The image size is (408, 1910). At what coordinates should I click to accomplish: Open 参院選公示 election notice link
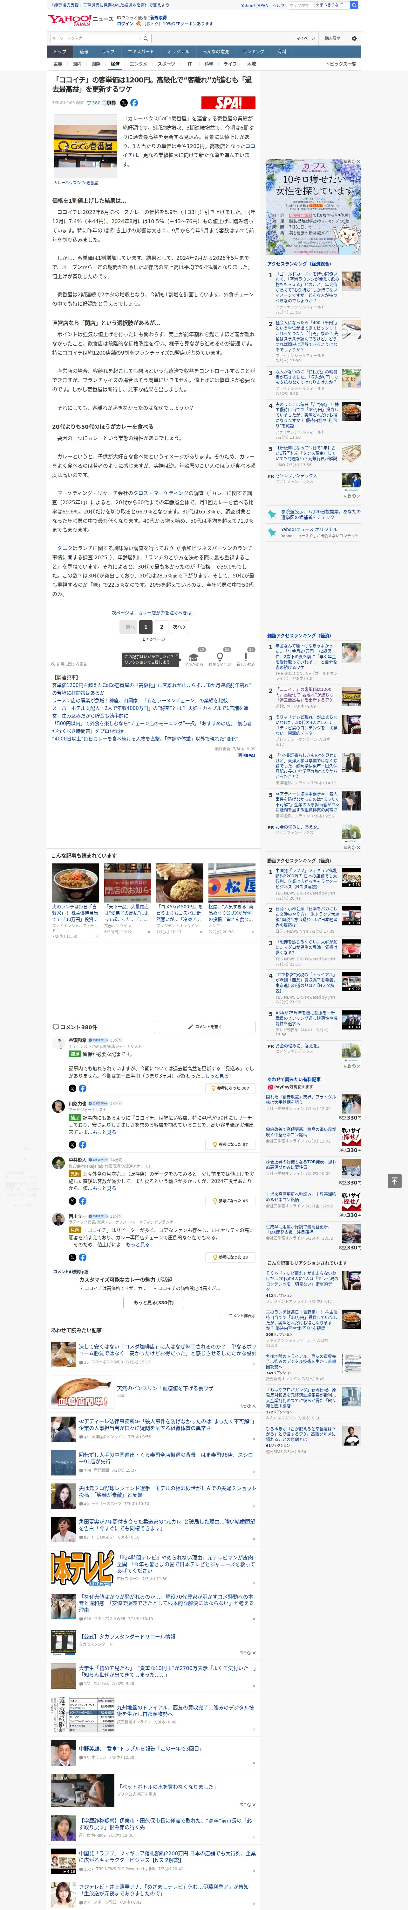click(320, 514)
